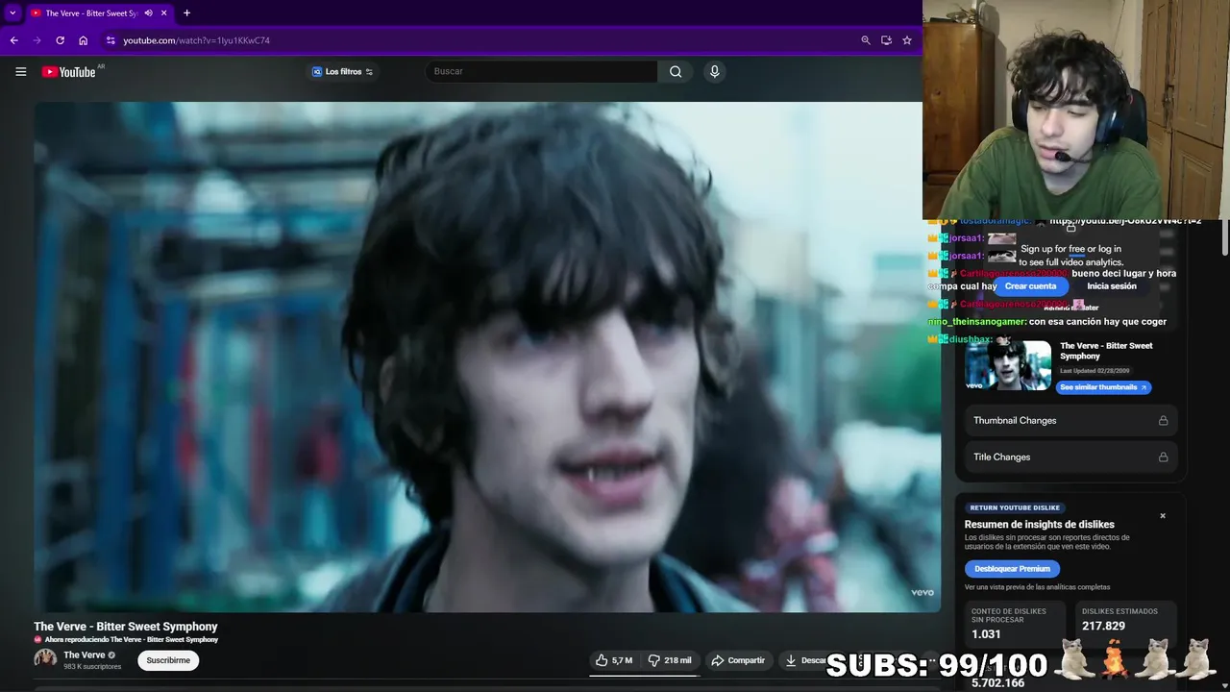The height and width of the screenshot is (692, 1230).
Task: Click the 983 K suscriptores text
Action: (x=92, y=666)
